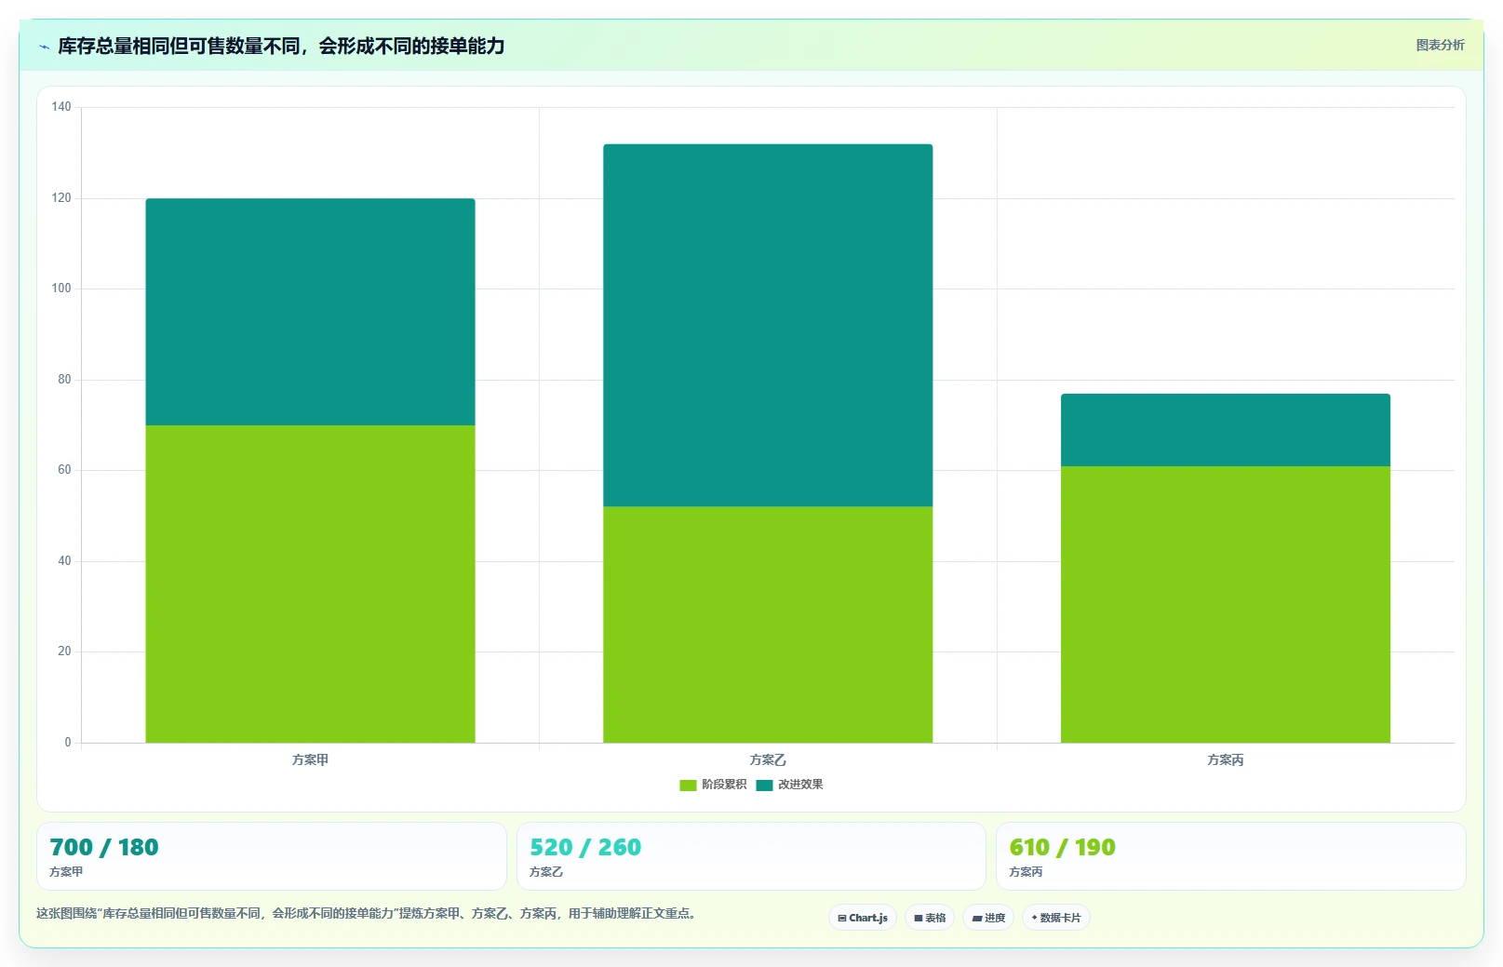Select the 方案甲 teal bar segment
This screenshot has width=1503, height=967.
(310, 312)
